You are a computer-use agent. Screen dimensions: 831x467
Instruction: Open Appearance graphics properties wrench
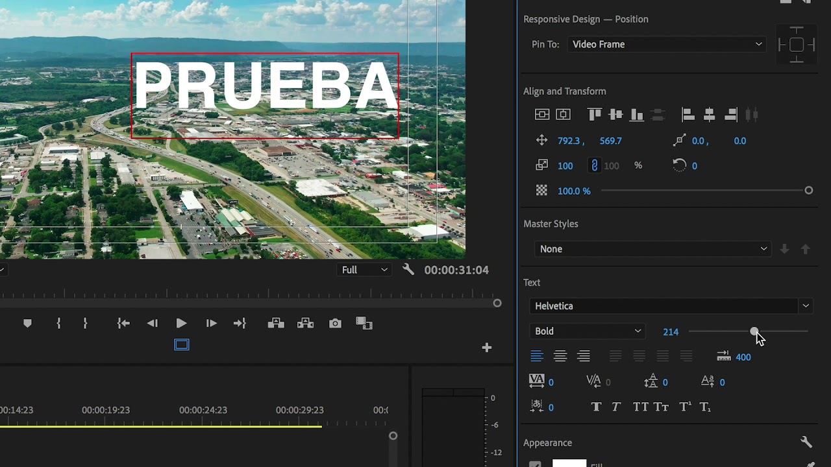[x=806, y=442]
